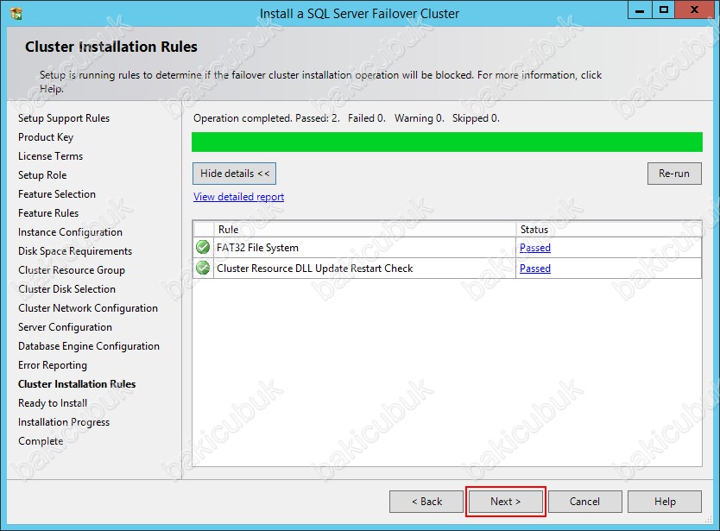Select Cluster Resource Group step

pos(72,270)
